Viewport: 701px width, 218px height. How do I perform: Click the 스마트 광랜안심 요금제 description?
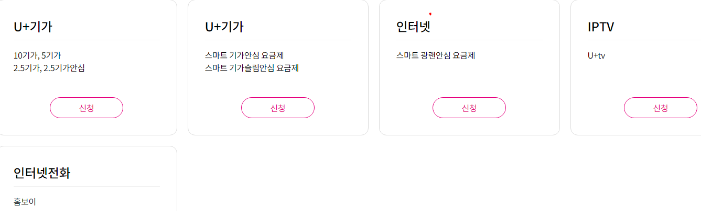(436, 55)
